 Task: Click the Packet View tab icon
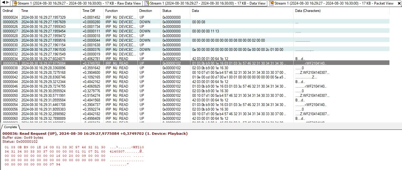tap(271, 3)
